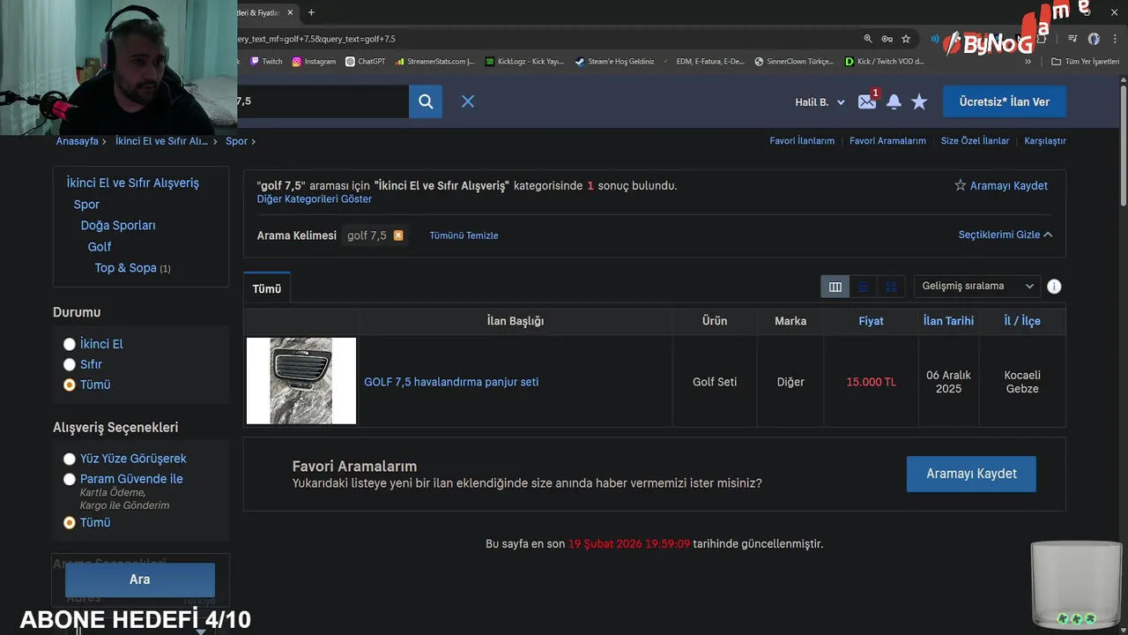Click the Ücretsiz* İlan Ver button

(1005, 101)
